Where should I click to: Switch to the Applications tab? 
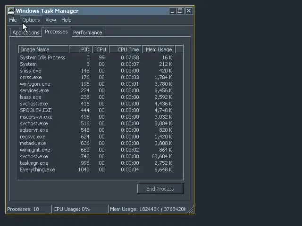(26, 32)
